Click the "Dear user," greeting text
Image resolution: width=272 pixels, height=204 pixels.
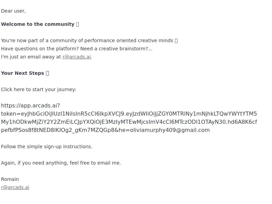13,11
